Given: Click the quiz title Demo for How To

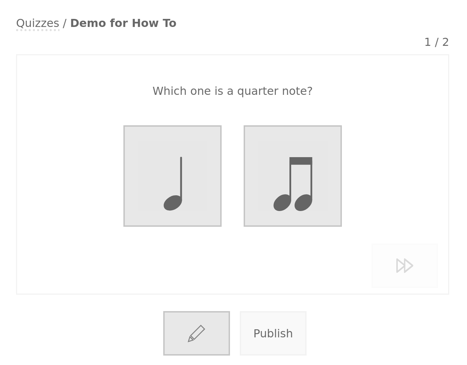Looking at the screenshot, I should [x=123, y=23].
